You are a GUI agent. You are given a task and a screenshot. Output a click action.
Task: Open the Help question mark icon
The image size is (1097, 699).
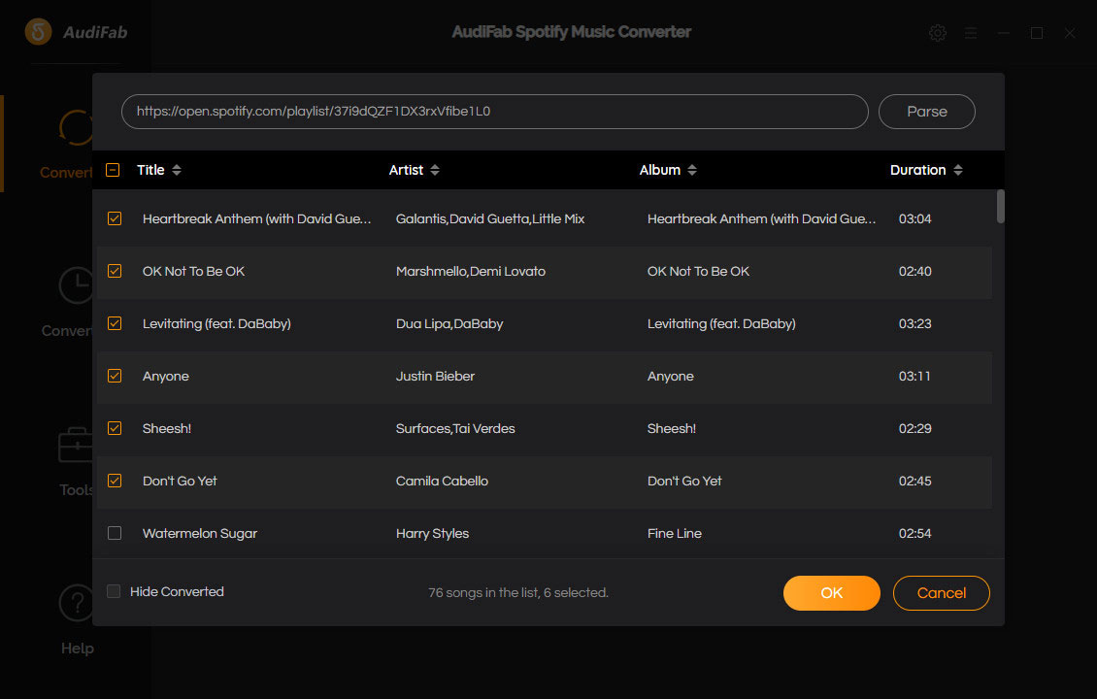pos(76,603)
